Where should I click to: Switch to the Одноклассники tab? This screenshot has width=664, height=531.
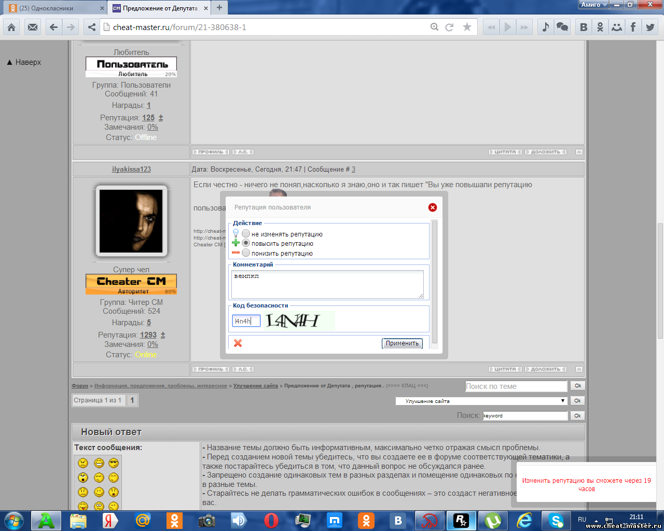point(54,8)
